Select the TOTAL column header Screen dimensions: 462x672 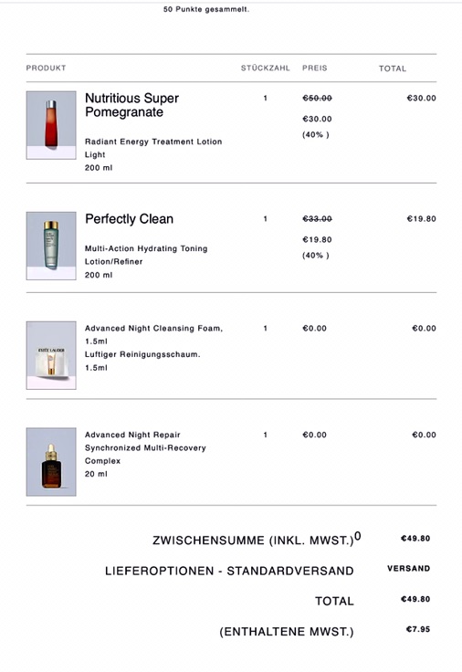click(x=393, y=68)
